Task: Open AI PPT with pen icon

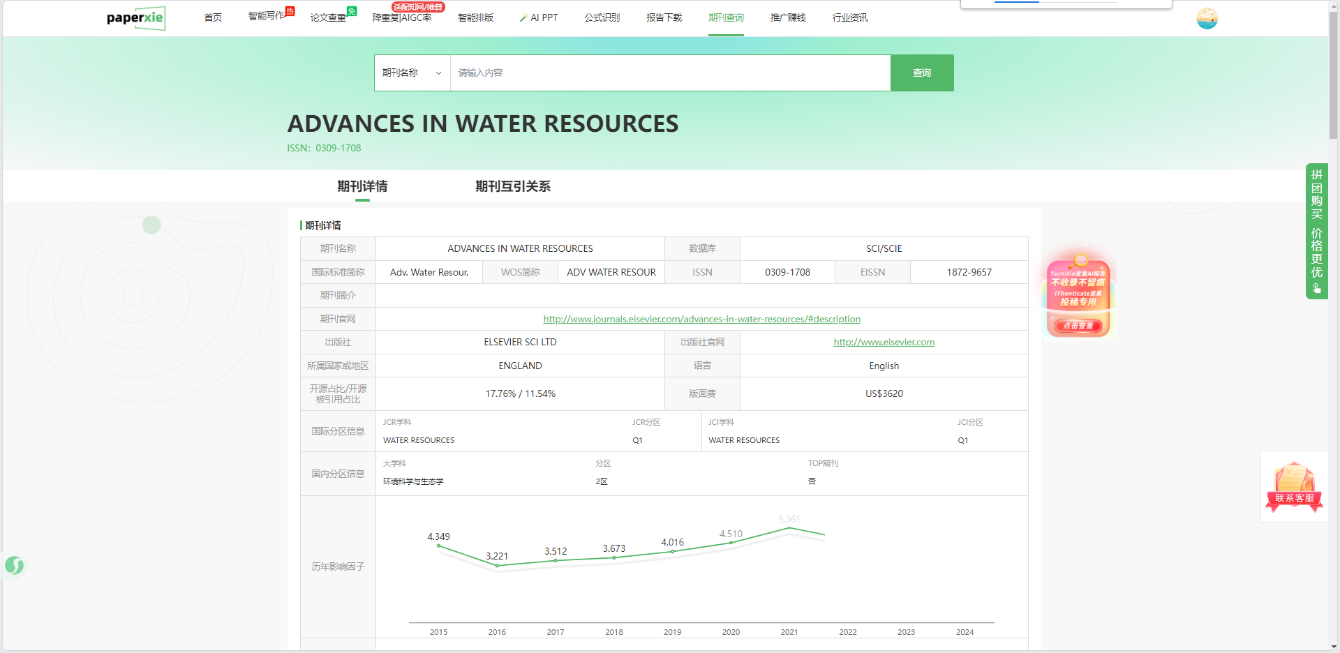Action: pyautogui.click(x=538, y=18)
